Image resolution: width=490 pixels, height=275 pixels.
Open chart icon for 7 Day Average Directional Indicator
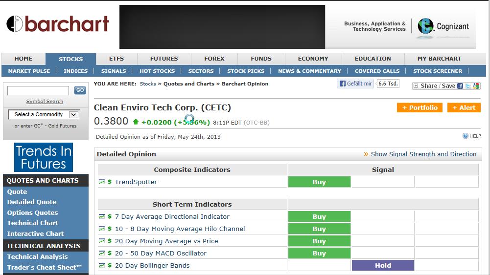point(101,216)
